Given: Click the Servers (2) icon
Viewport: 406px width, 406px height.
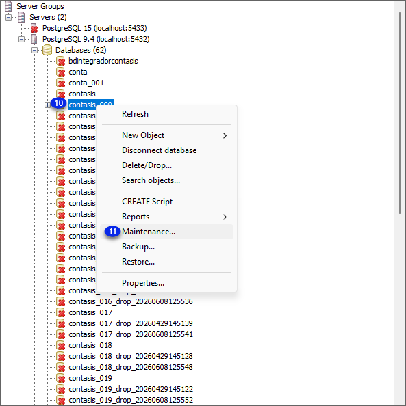Looking at the screenshot, I should [21, 17].
